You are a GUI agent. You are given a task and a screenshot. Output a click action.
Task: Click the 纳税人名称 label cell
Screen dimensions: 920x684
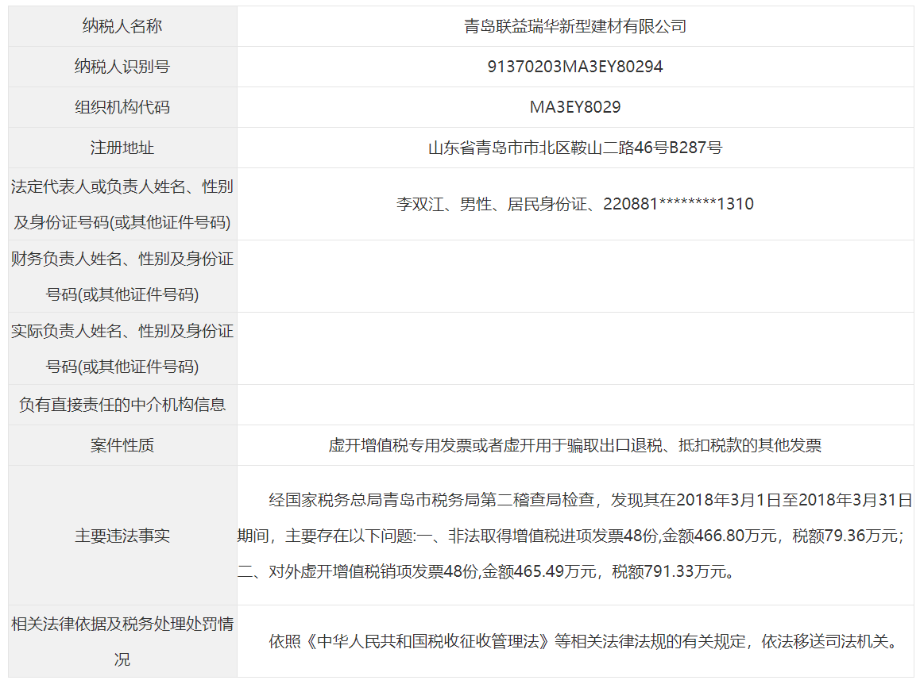[122, 26]
